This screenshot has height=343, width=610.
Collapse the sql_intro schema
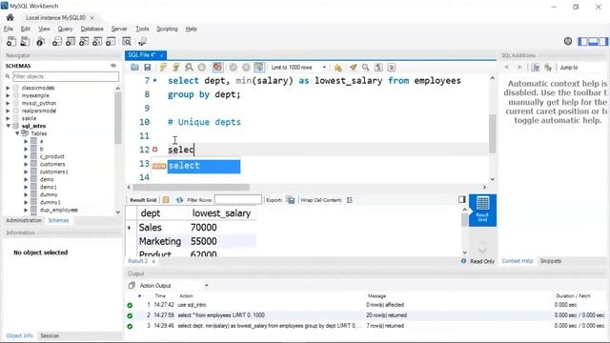click(8, 126)
